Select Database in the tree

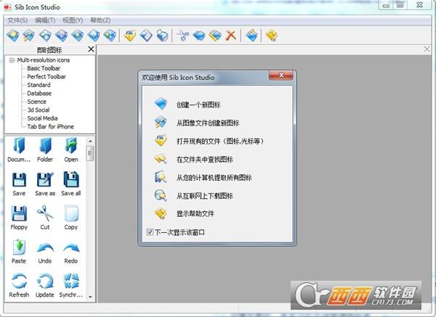[39, 94]
